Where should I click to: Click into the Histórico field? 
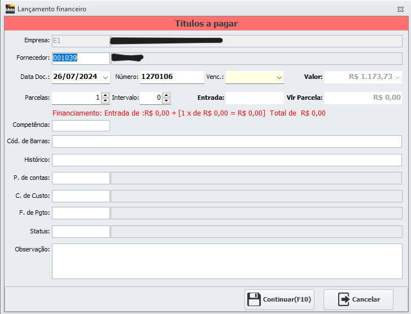click(227, 160)
